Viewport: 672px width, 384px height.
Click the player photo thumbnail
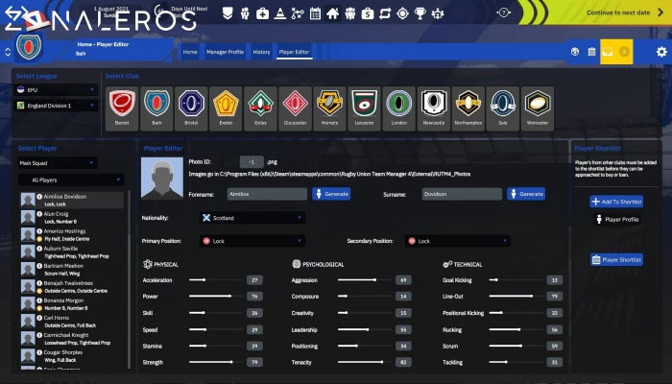coord(162,179)
